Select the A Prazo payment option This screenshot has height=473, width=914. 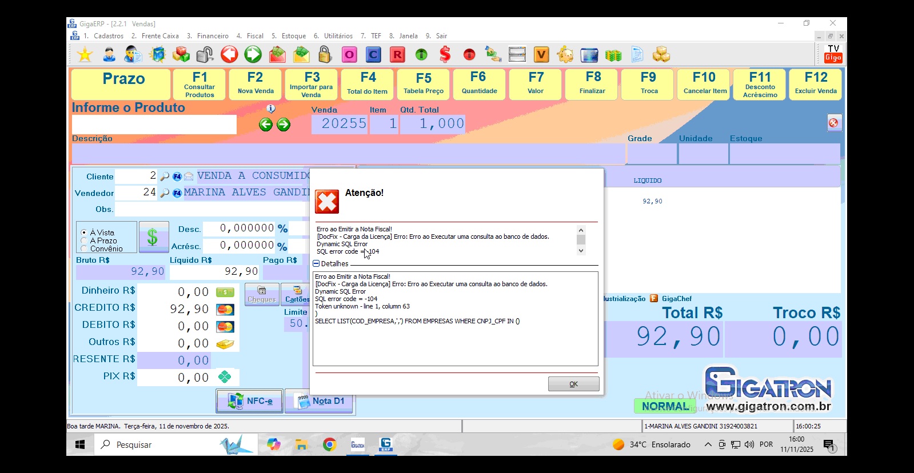pos(85,240)
